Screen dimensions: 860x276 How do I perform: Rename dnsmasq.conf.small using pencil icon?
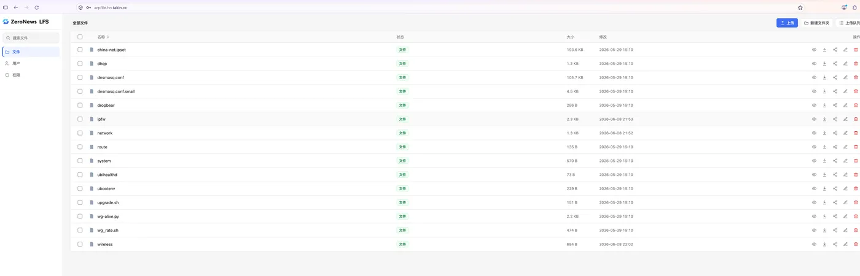coord(845,91)
